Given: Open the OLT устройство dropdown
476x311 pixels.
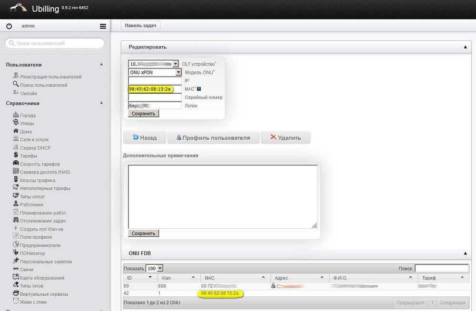Looking at the screenshot, I should point(176,64).
